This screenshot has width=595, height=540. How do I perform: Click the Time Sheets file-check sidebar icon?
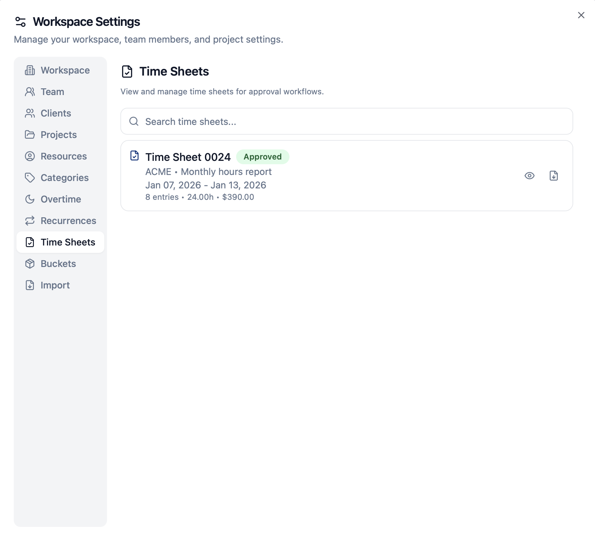(30, 242)
